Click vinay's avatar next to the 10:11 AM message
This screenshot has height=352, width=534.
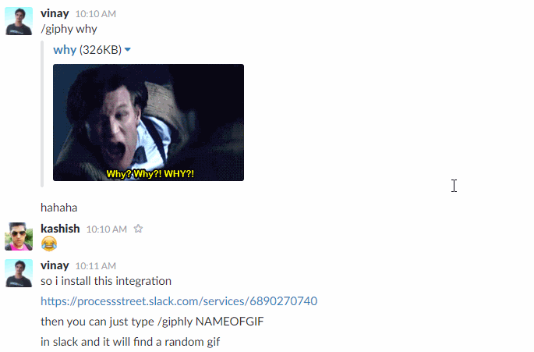tap(19, 273)
